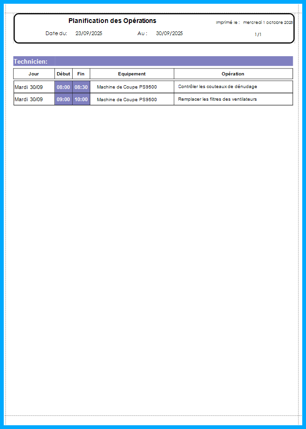306x429 pixels.
Task: Click the 'Début' column header
Action: click(63, 74)
